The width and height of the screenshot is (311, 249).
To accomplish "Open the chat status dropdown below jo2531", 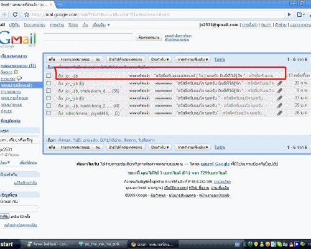I will pyautogui.click(x=5, y=162).
